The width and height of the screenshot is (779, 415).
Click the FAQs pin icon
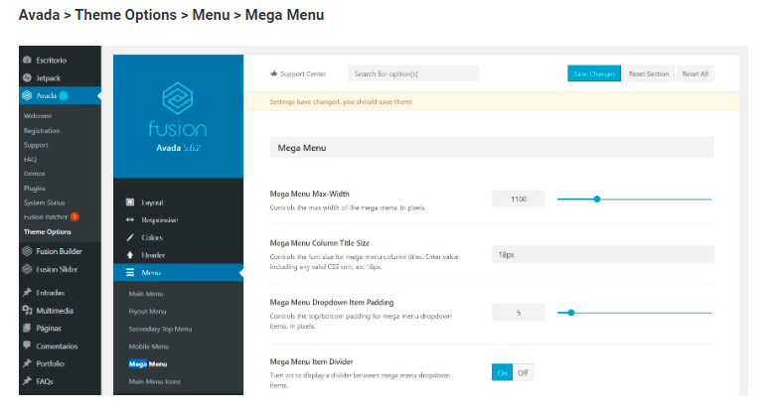28,381
